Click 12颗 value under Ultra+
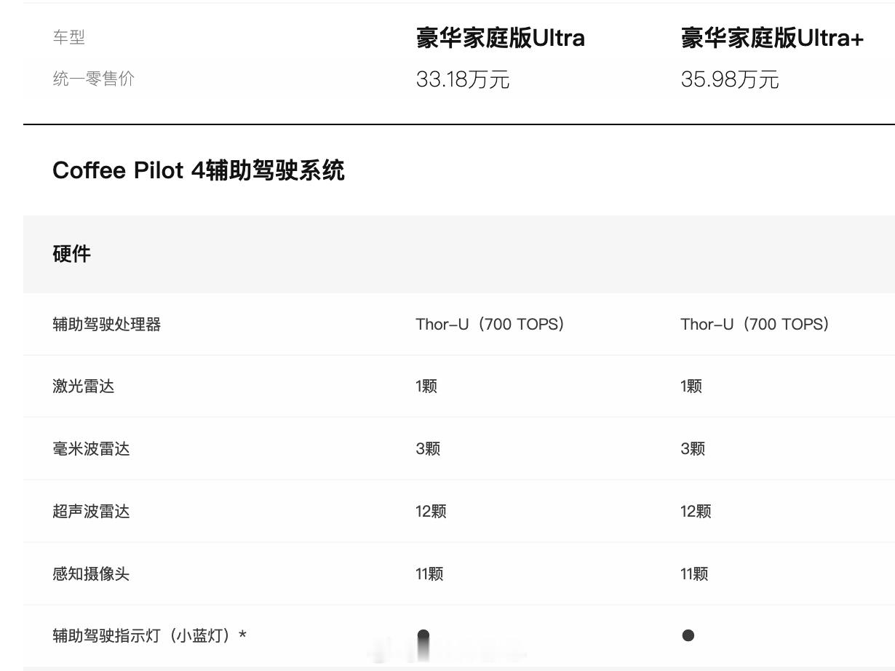Screen dimensions: 895x671 point(696,512)
